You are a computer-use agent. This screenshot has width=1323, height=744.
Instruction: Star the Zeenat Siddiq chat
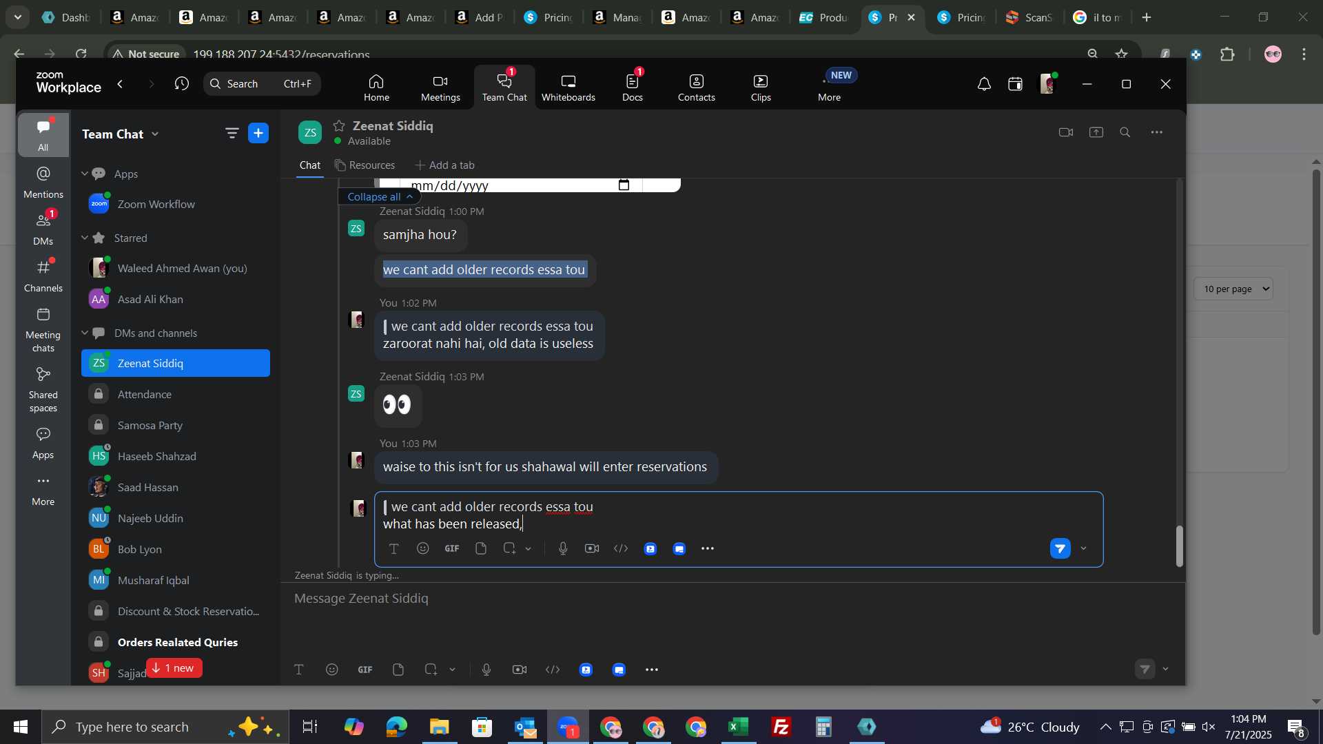[339, 125]
